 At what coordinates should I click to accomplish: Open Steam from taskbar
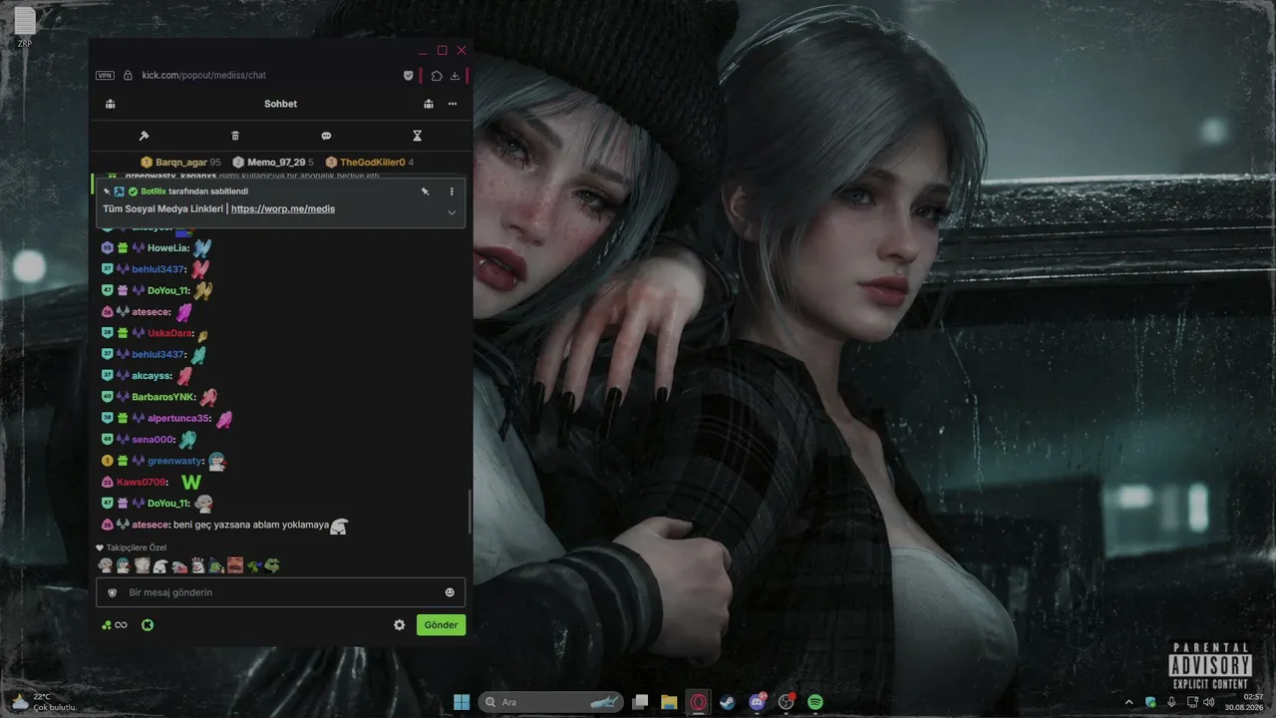[728, 702]
